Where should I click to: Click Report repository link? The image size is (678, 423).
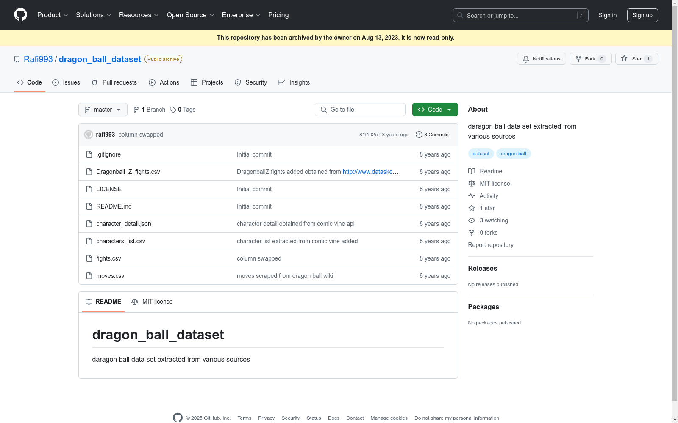tap(491, 245)
